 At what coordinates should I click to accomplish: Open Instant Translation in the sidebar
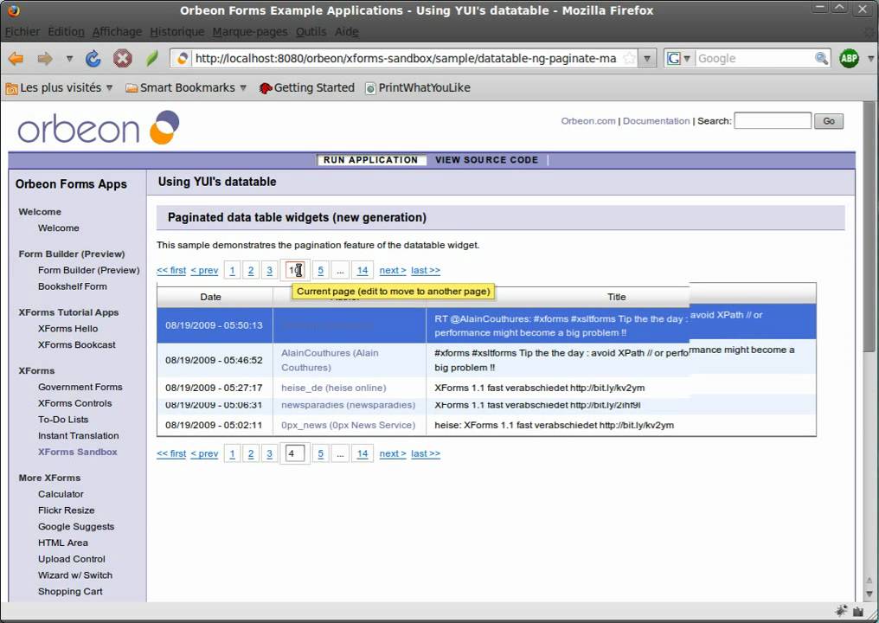click(x=79, y=436)
